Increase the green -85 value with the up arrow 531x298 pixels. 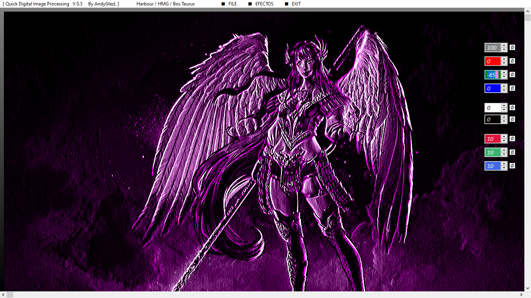click(x=504, y=73)
